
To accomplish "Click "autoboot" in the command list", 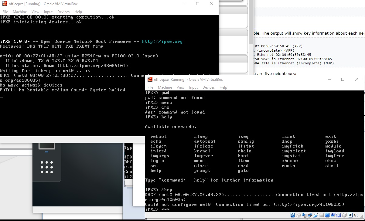I will [x=205, y=141].
